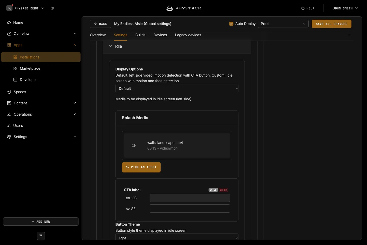Click the Overview icon in the sidebar

[x=9, y=34]
